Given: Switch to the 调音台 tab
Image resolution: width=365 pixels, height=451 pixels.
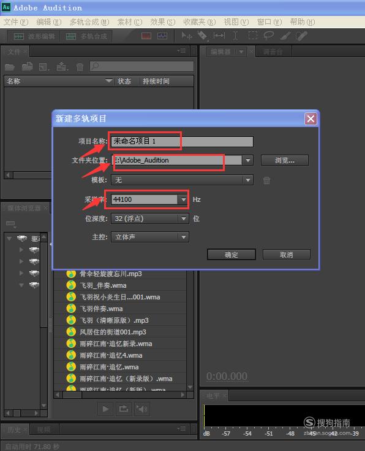Looking at the screenshot, I should tap(273, 52).
